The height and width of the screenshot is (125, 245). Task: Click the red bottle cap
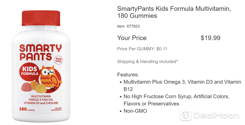pyautogui.click(x=41, y=18)
